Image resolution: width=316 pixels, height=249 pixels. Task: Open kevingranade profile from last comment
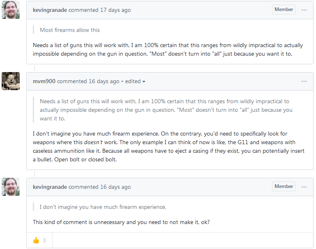pyautogui.click(x=50, y=187)
